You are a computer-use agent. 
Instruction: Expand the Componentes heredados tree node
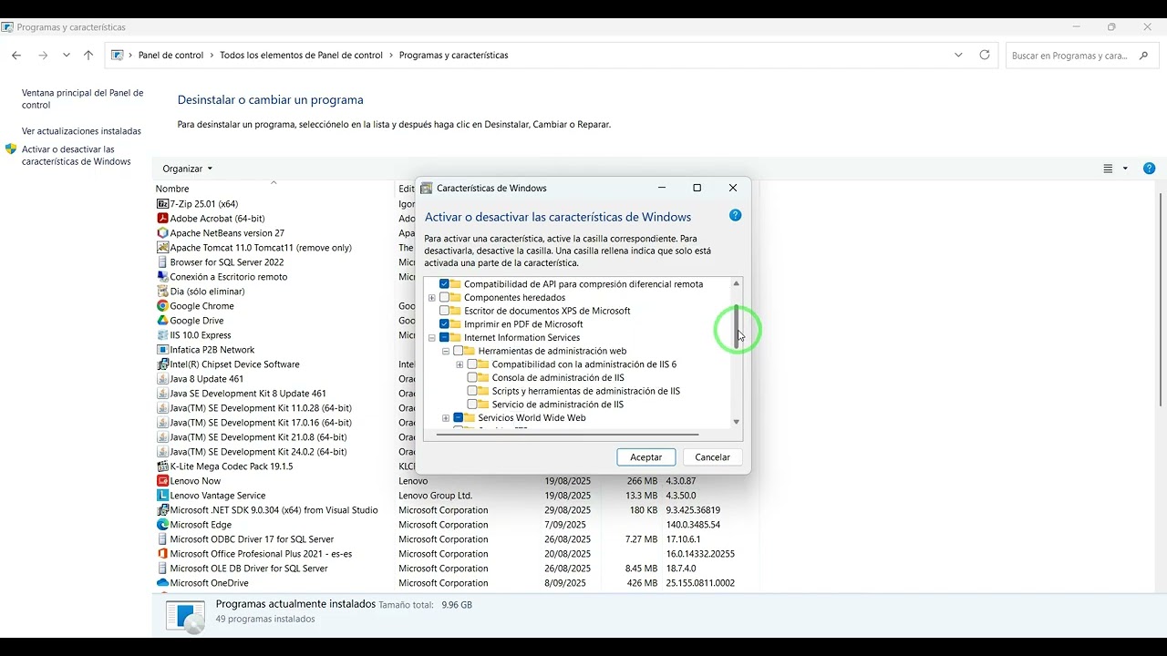(432, 298)
